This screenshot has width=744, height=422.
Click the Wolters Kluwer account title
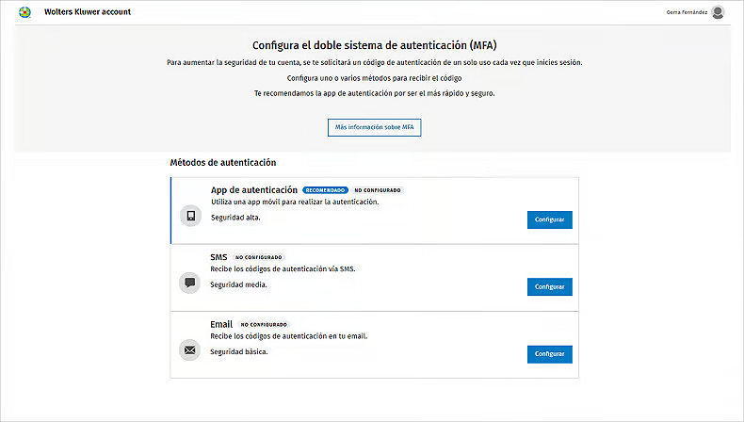pyautogui.click(x=88, y=12)
